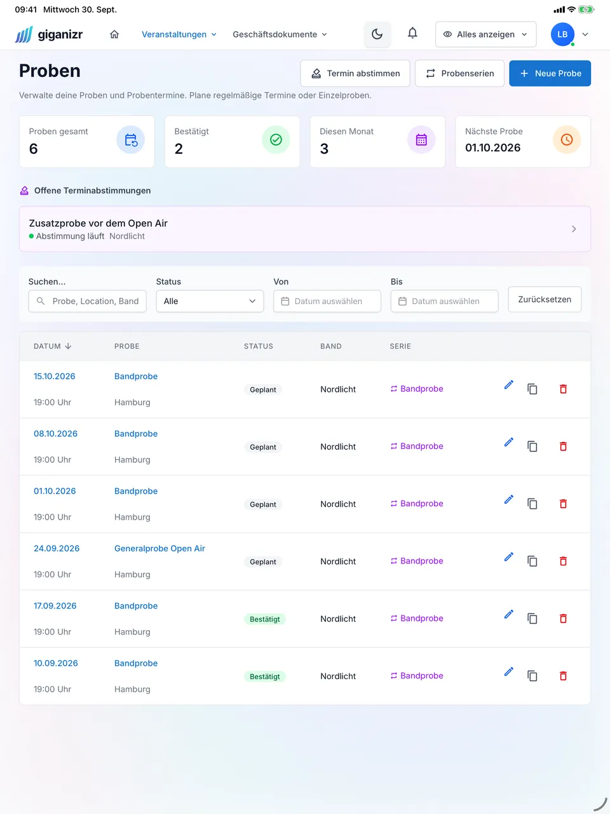Viewport: 610px width, 814px height.
Task: Click the Diesen Monat calendar icon
Action: pos(421,140)
